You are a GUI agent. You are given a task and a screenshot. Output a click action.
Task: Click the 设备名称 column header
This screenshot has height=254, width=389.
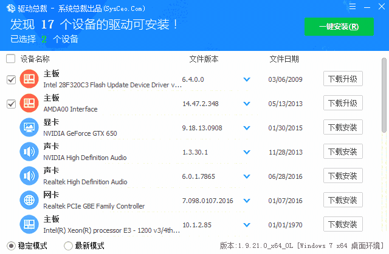click(35, 59)
